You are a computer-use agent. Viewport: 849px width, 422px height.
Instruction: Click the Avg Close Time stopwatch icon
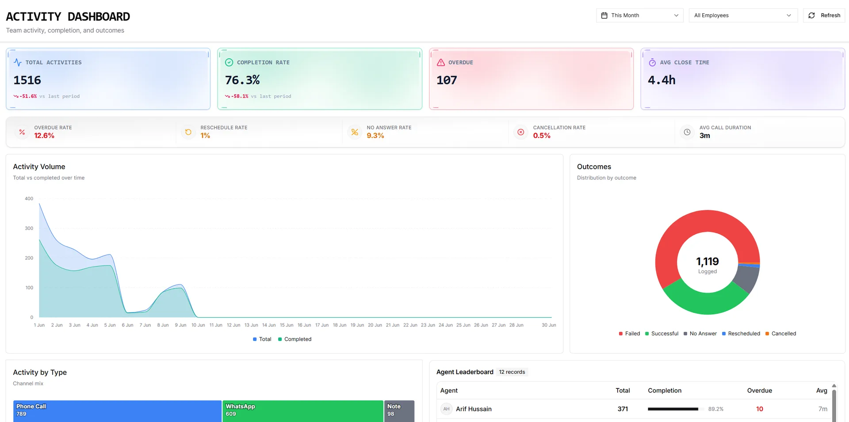pyautogui.click(x=652, y=62)
